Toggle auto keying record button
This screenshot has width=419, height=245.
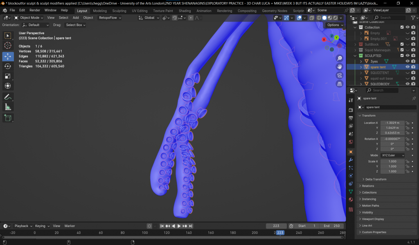[149, 226]
